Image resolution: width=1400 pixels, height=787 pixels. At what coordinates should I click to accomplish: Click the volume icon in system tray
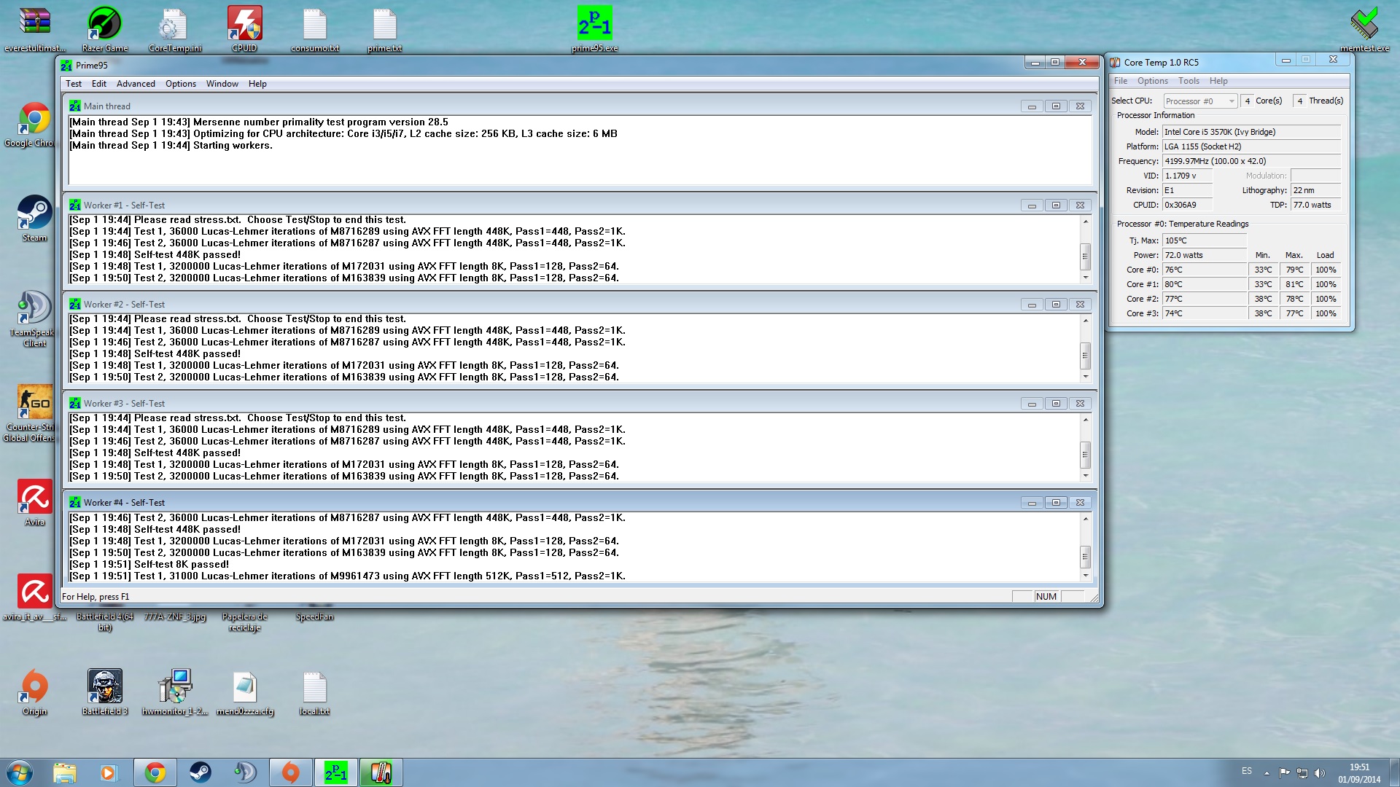point(1319,773)
